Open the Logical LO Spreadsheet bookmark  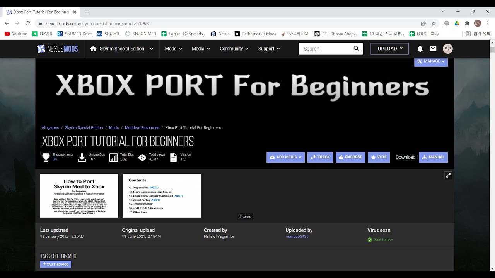click(184, 34)
